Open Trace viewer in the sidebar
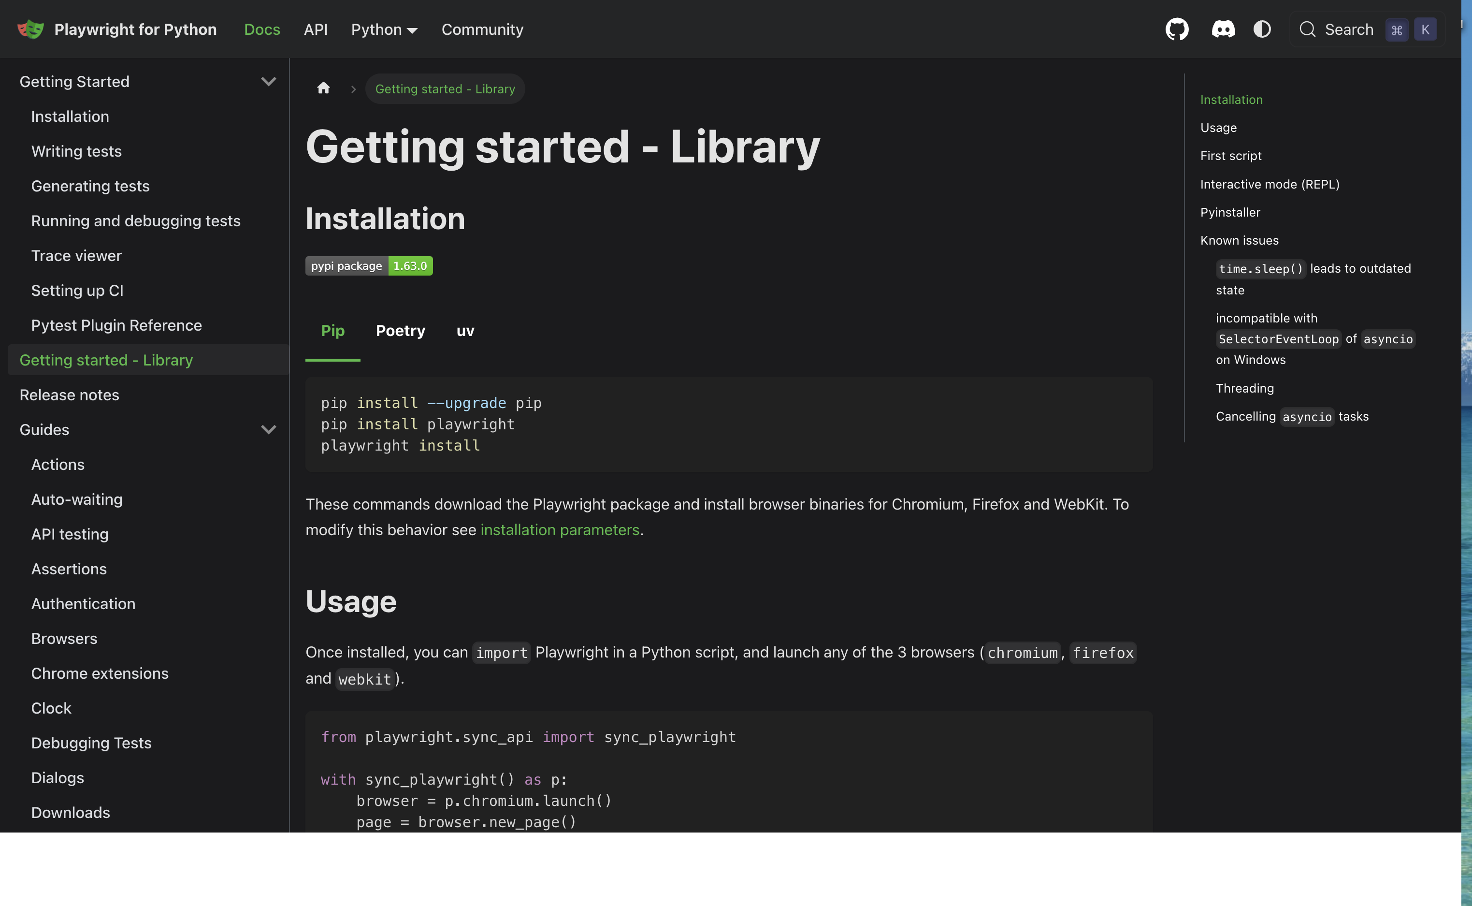Screen dimensions: 1472x906 coord(76,255)
